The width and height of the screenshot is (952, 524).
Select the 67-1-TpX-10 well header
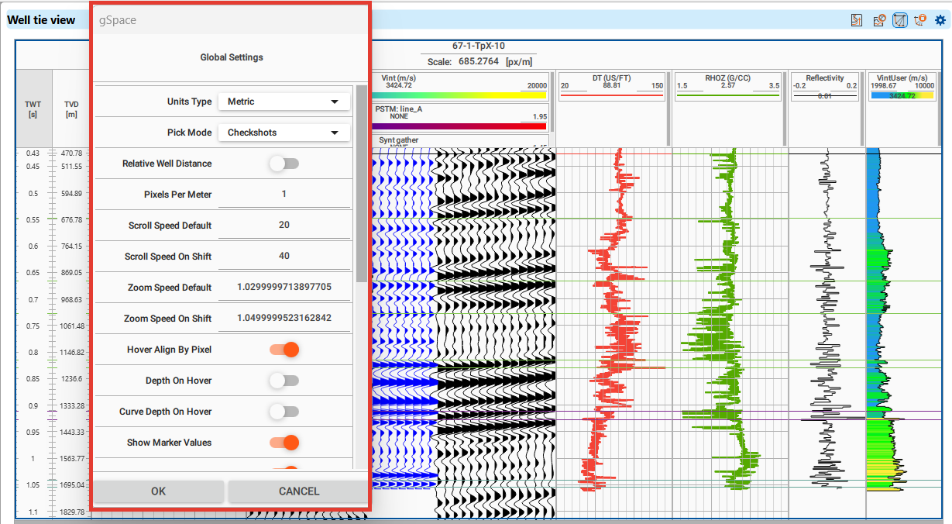coord(477,45)
